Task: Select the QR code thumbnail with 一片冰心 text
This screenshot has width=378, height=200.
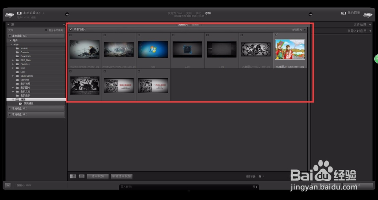Action: [x=153, y=85]
